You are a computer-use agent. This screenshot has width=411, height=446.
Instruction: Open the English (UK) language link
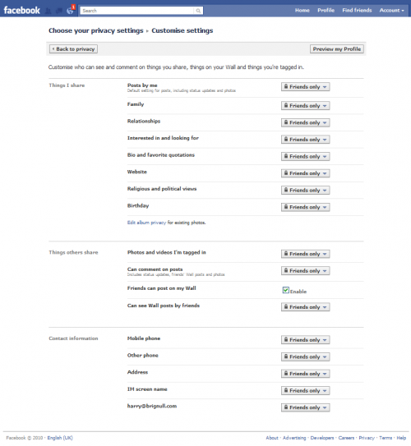coord(60,438)
